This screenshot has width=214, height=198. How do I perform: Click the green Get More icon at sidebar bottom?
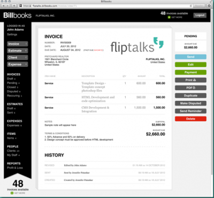pyautogui.click(x=12, y=193)
